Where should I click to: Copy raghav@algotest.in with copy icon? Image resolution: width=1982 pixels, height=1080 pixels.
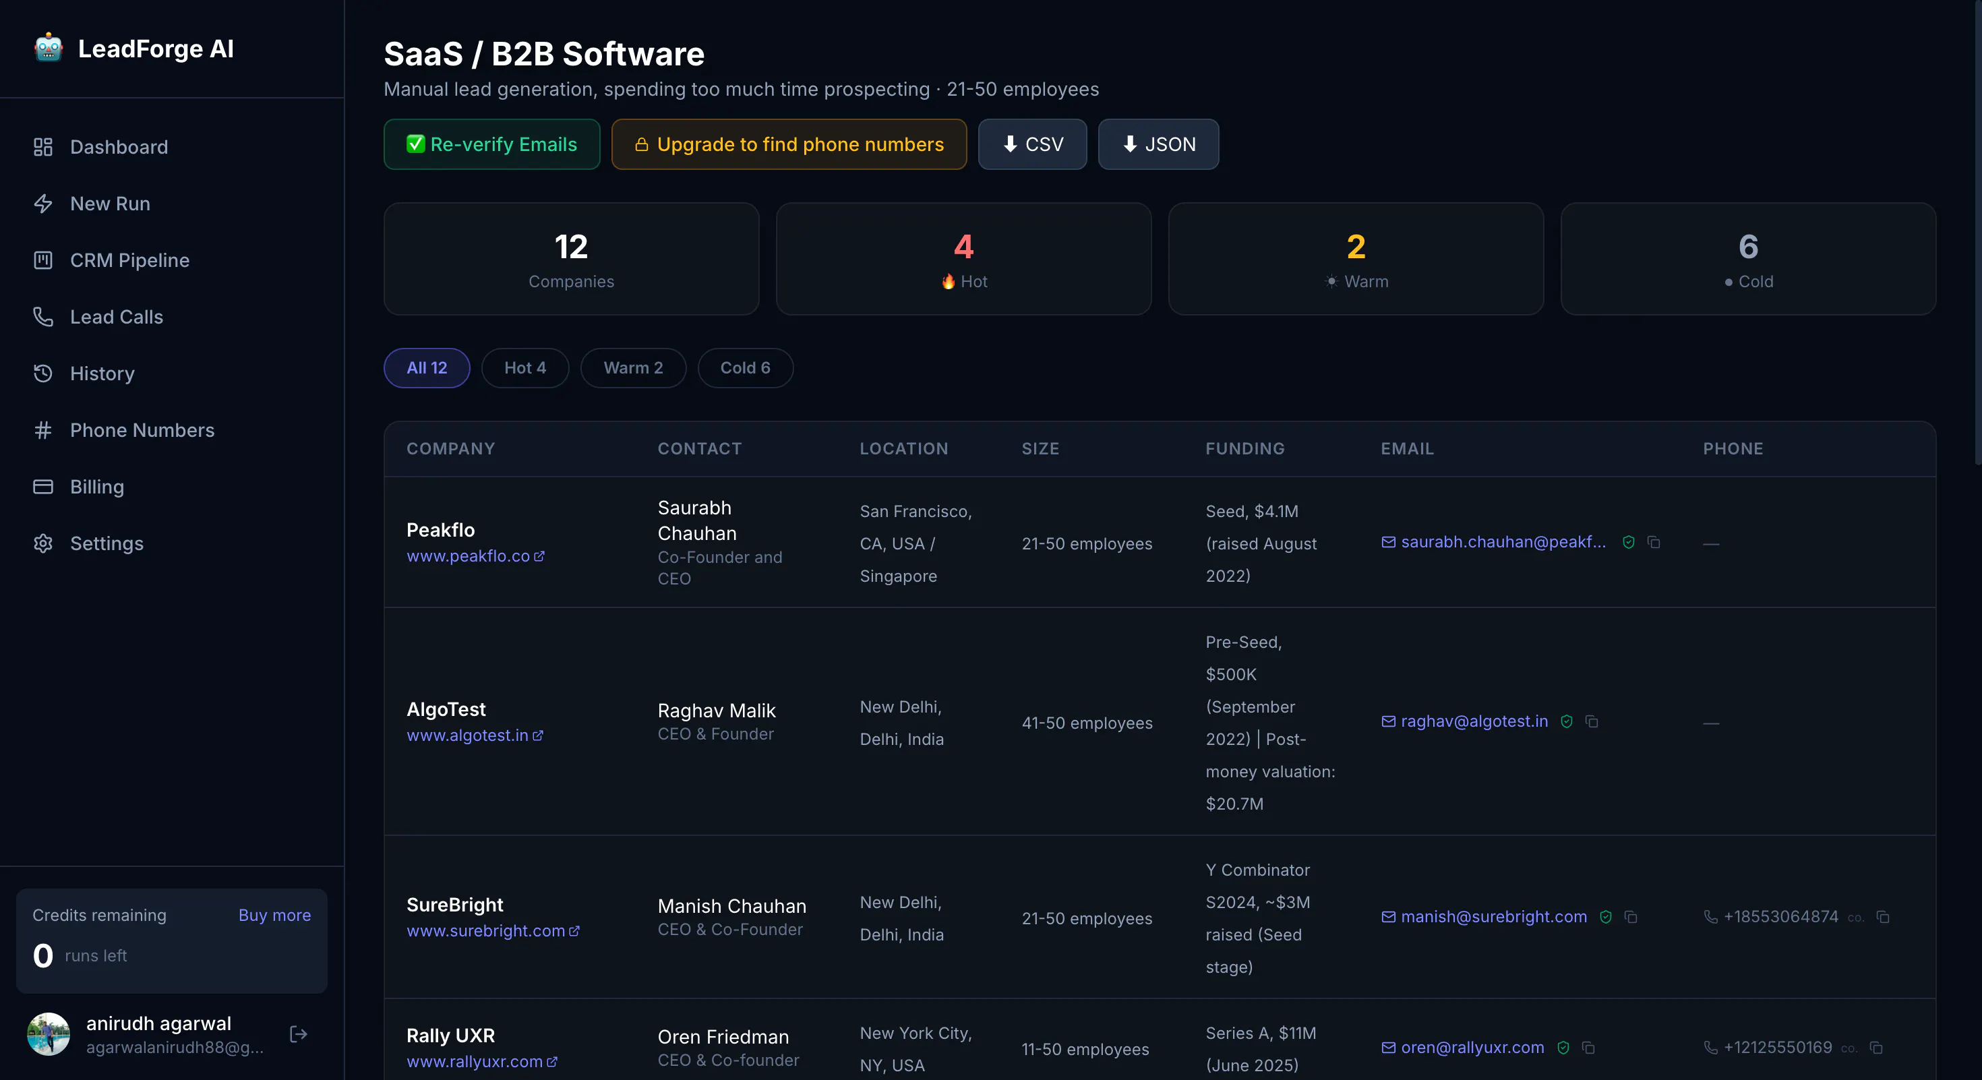1592,721
